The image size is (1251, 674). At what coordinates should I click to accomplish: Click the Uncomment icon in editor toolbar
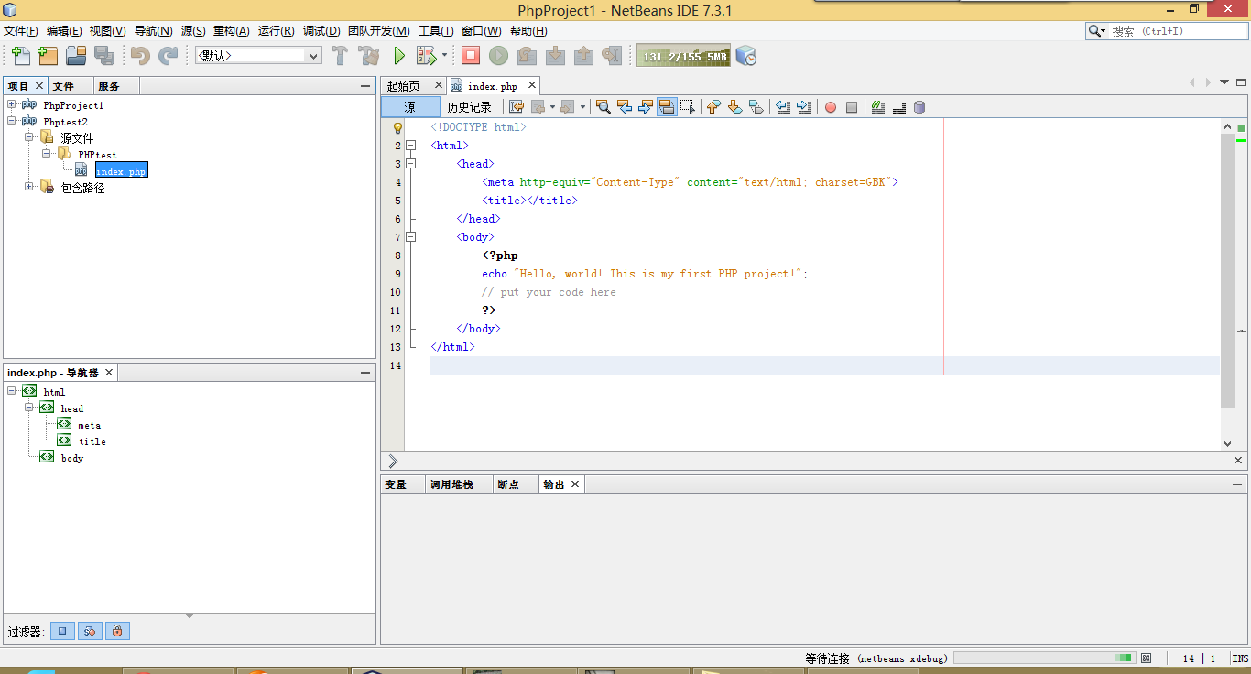pyautogui.click(x=898, y=107)
